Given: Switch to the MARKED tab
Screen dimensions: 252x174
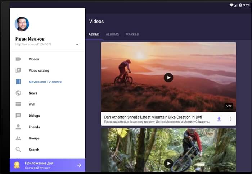Looking at the screenshot, I should pyautogui.click(x=132, y=34).
